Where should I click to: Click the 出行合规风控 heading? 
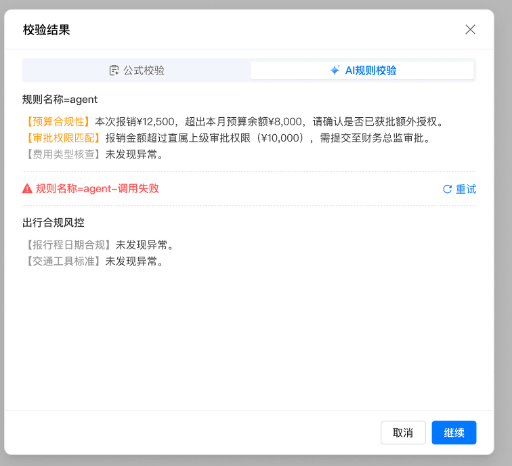(54, 223)
